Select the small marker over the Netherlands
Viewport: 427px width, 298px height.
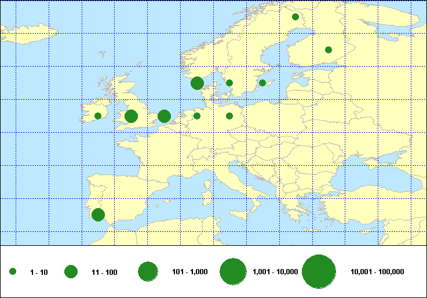pyautogui.click(x=197, y=116)
